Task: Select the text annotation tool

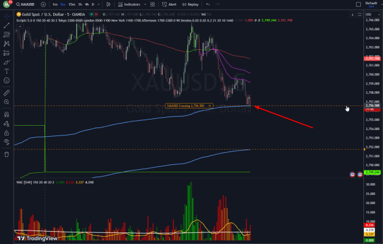Action: [7, 71]
